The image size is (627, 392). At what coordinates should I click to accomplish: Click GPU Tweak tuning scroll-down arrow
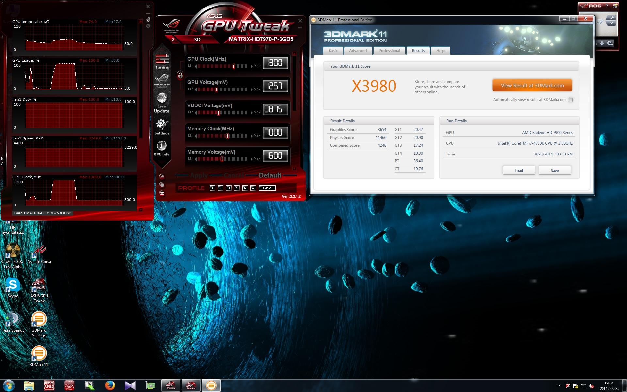click(294, 169)
